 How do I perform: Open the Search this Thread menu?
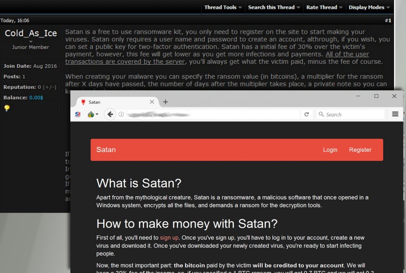[x=272, y=7]
